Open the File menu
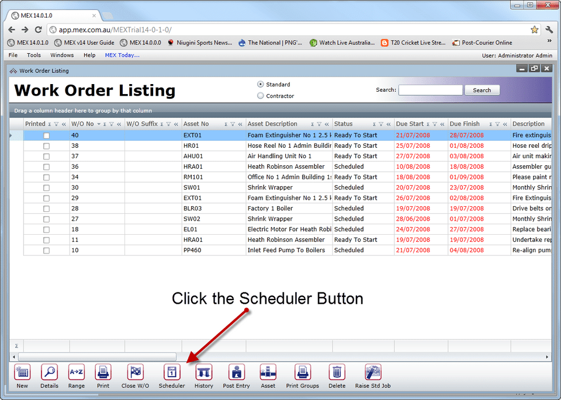 pos(13,55)
